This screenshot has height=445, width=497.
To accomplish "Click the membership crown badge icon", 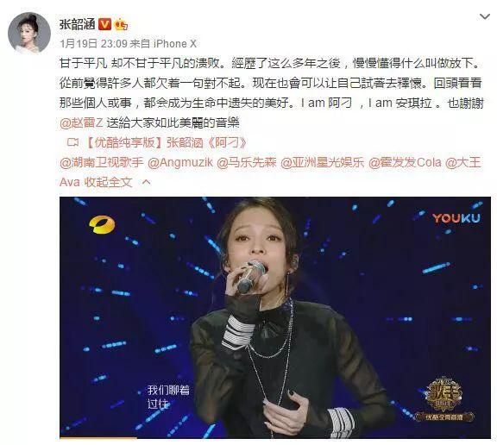I will tap(121, 24).
